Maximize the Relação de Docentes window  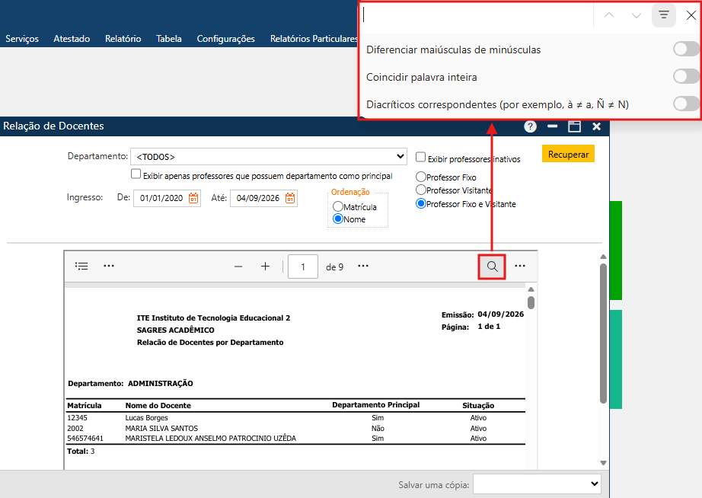click(574, 126)
